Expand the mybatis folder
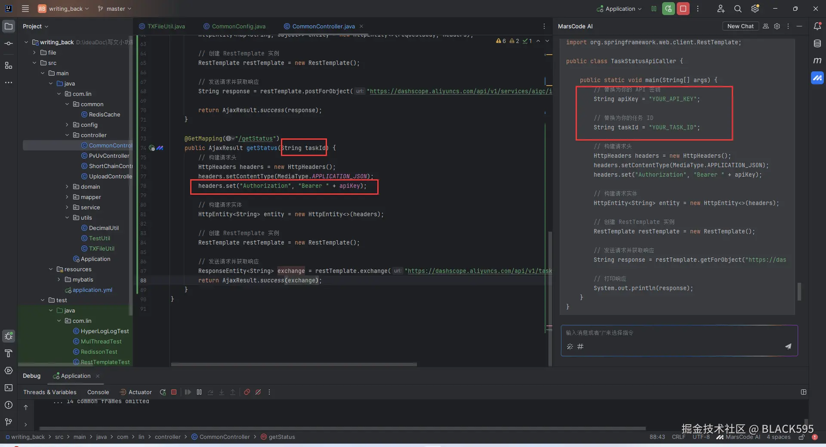826x447 pixels. [59, 279]
